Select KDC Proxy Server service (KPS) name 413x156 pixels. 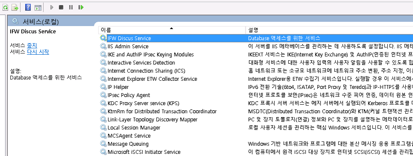144,103
